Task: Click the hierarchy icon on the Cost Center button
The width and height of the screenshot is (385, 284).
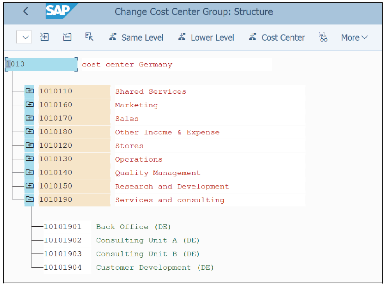Action: point(252,37)
